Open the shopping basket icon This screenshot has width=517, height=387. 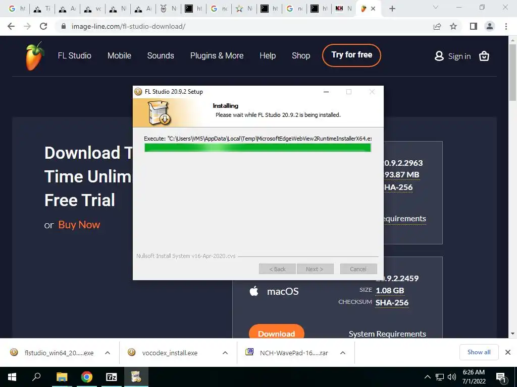(484, 56)
